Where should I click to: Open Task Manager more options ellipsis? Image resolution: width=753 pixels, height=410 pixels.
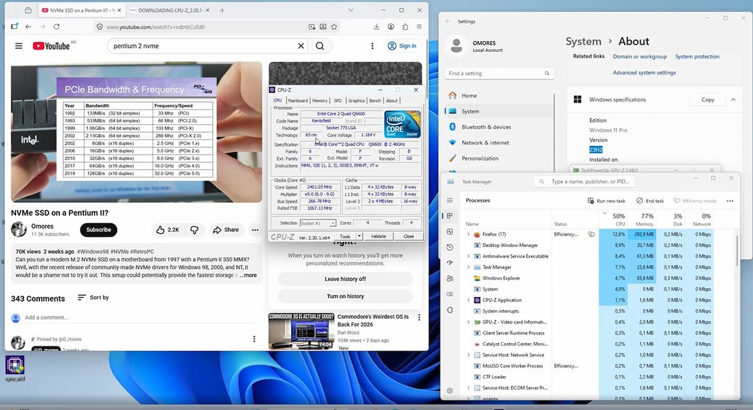tap(730, 201)
